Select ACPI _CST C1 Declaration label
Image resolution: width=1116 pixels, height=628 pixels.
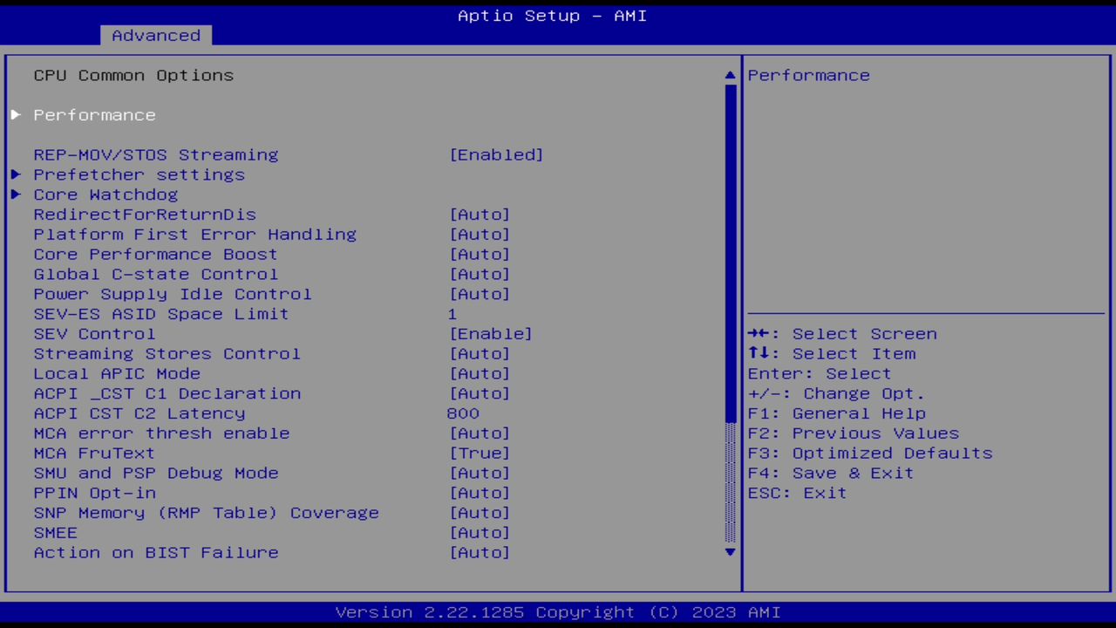167,394
